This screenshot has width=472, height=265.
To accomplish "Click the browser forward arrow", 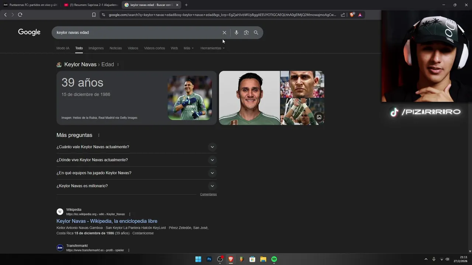I will [12, 15].
